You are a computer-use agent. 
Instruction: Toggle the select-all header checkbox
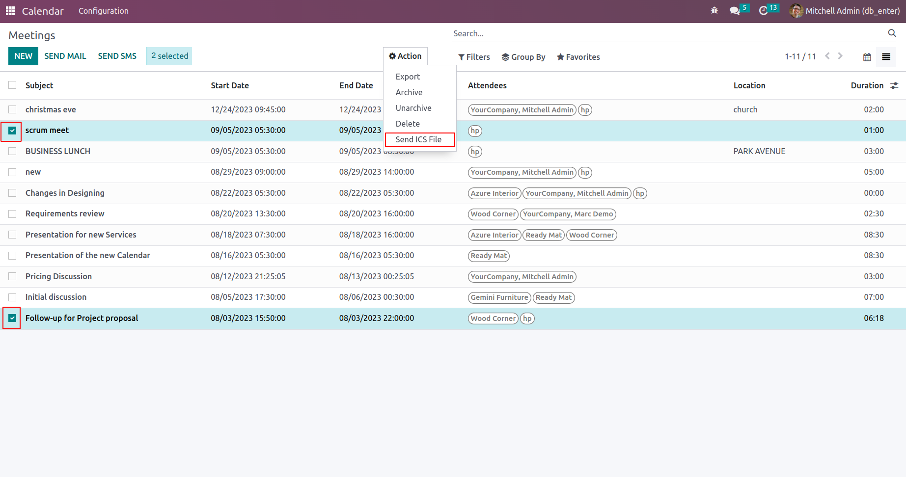point(12,85)
